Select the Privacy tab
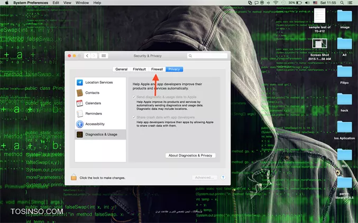The width and height of the screenshot is (358, 223). tap(174, 69)
